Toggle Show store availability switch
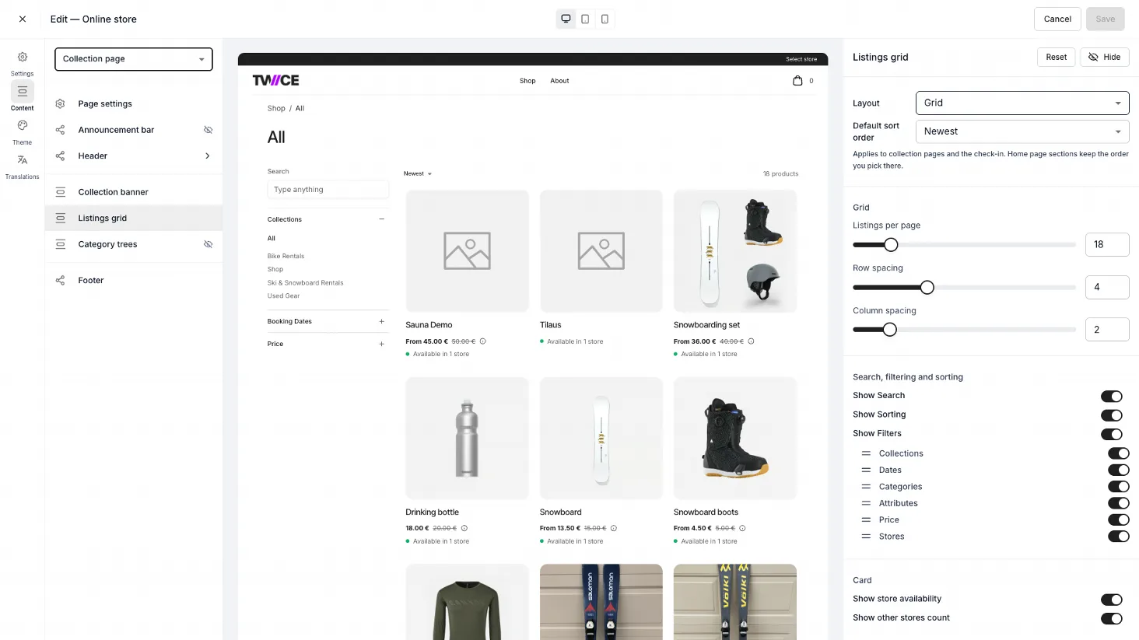 coord(1111,600)
